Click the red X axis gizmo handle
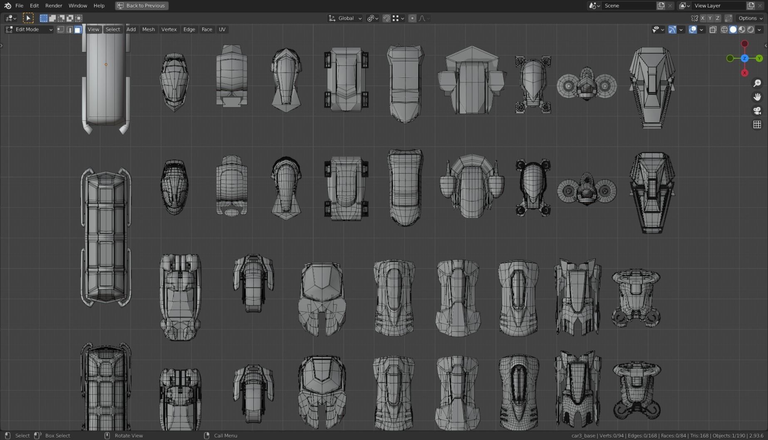Viewport: 768px width, 440px height. 745,73
